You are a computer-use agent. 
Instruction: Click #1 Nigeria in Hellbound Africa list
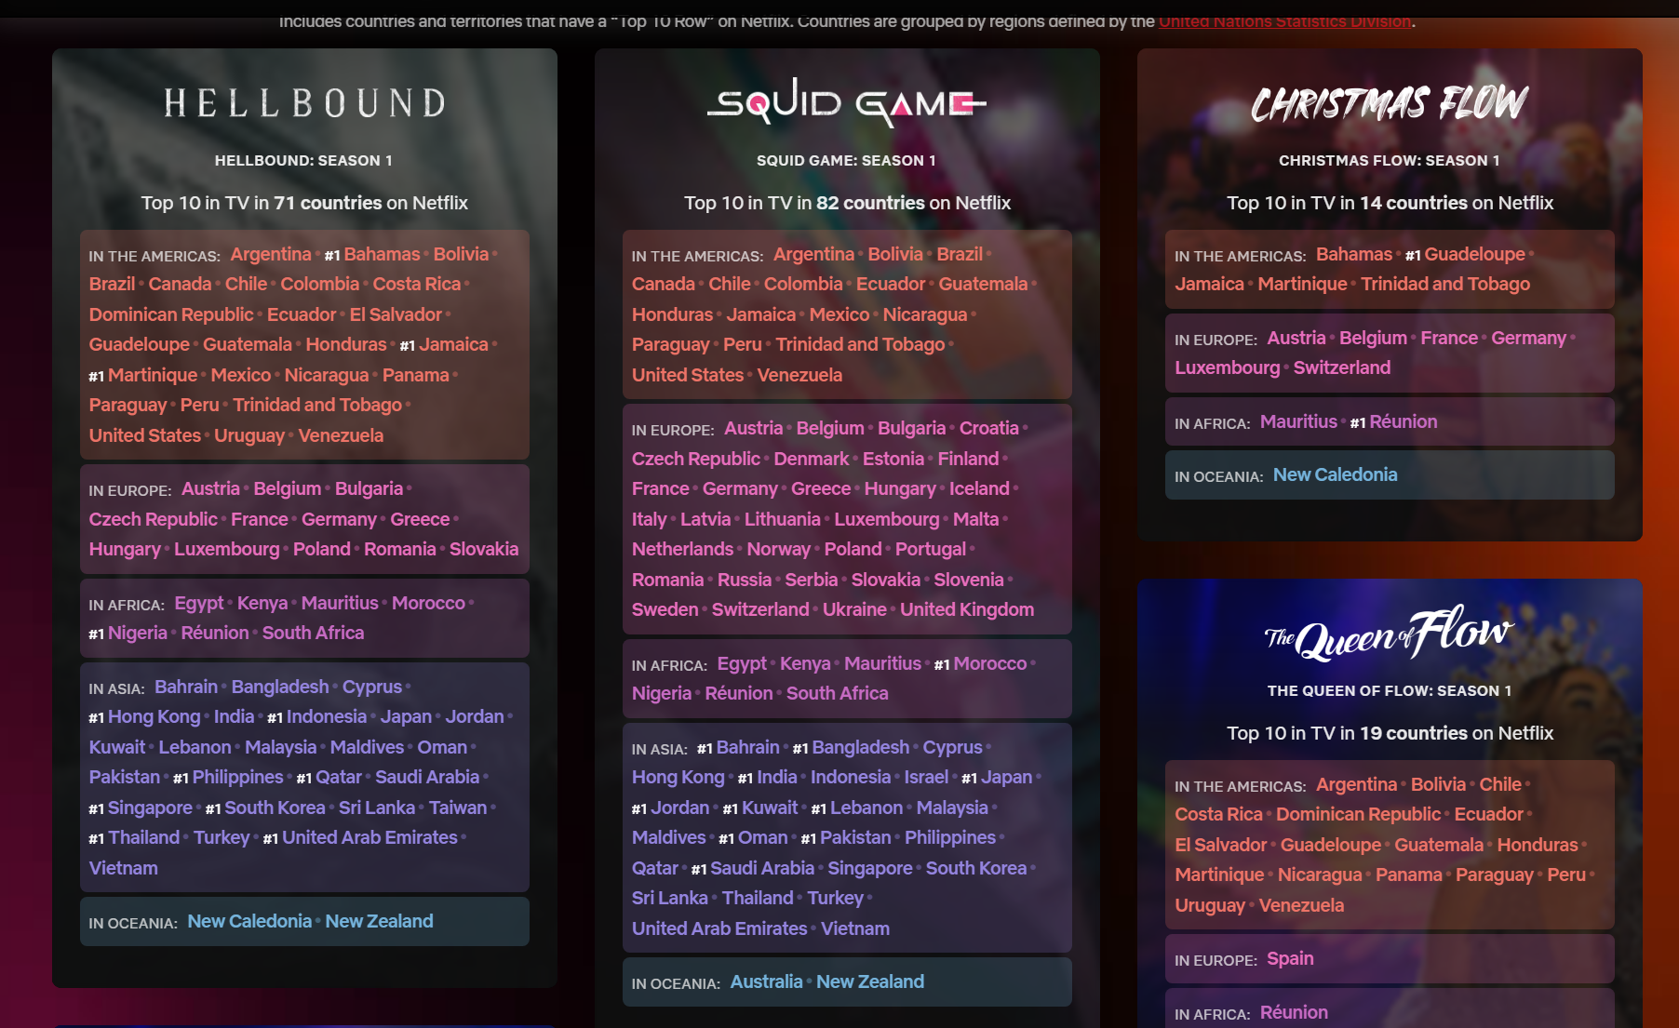[128, 634]
